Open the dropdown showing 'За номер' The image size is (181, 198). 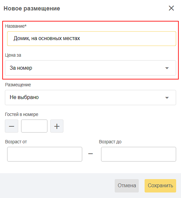click(x=90, y=68)
